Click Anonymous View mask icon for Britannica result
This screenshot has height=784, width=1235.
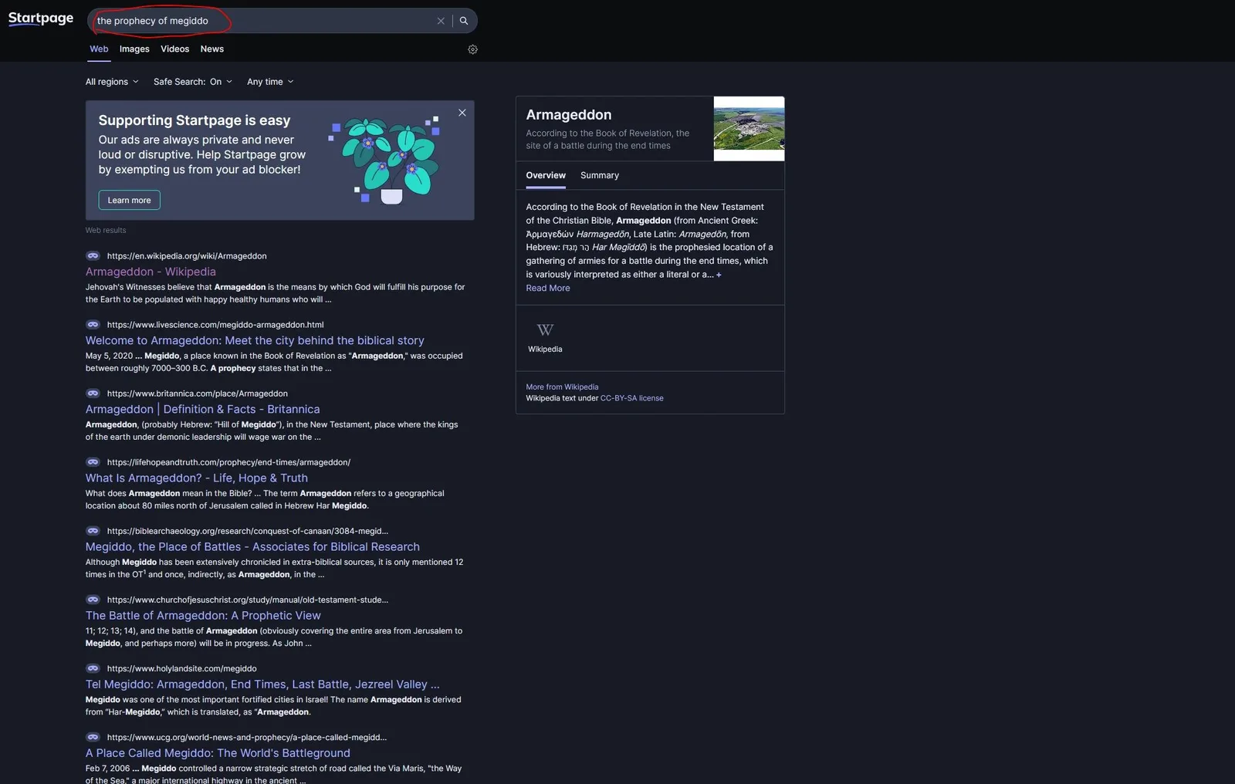[93, 393]
